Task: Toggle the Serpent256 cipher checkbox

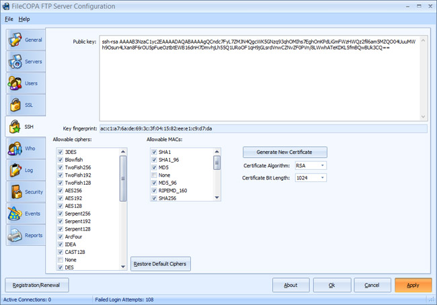Action: click(61, 214)
